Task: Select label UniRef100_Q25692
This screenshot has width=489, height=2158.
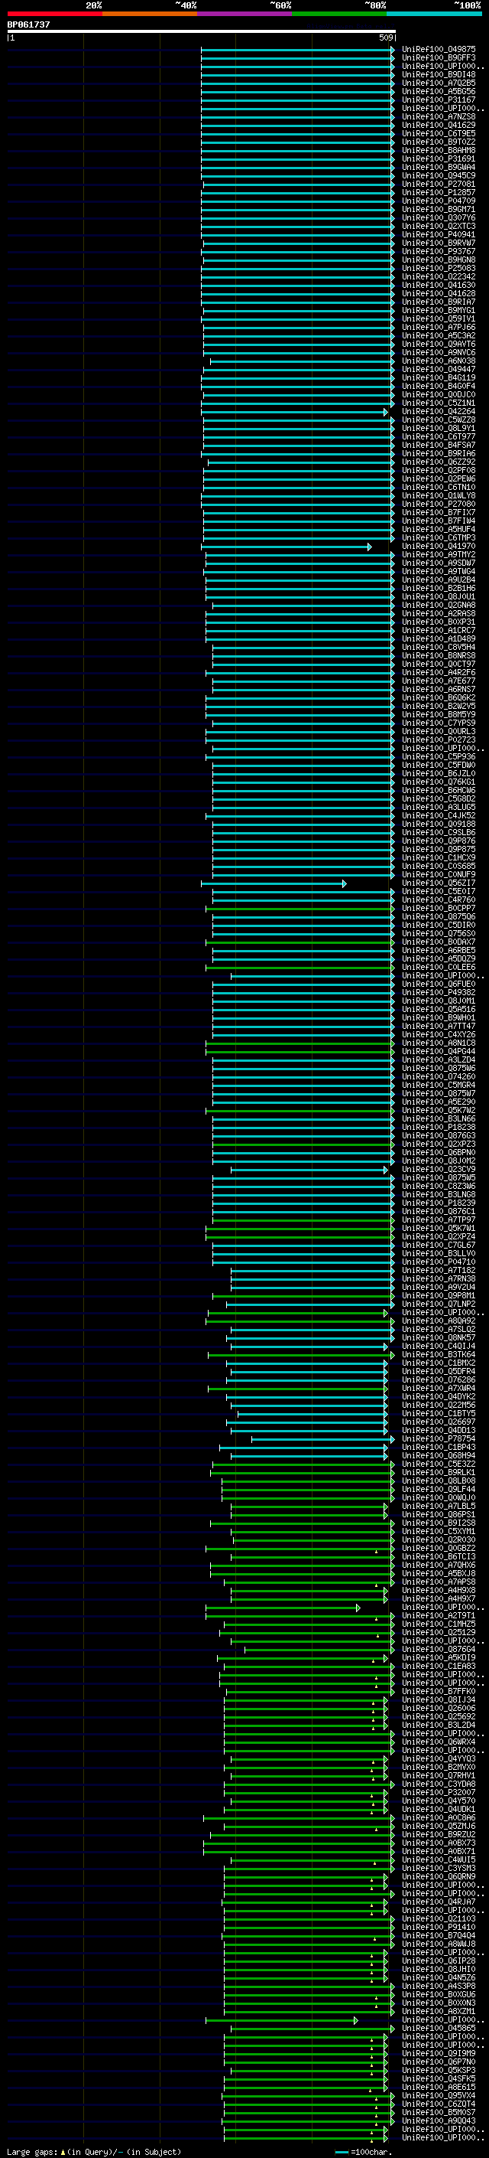Action: pyautogui.click(x=439, y=1716)
